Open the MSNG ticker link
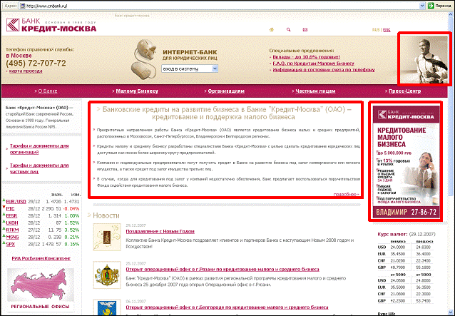The image size is (455, 316). pyautogui.click(x=12, y=237)
